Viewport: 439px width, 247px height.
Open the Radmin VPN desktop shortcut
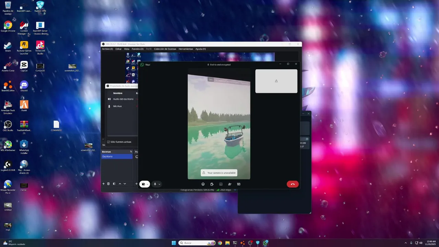pos(40,7)
